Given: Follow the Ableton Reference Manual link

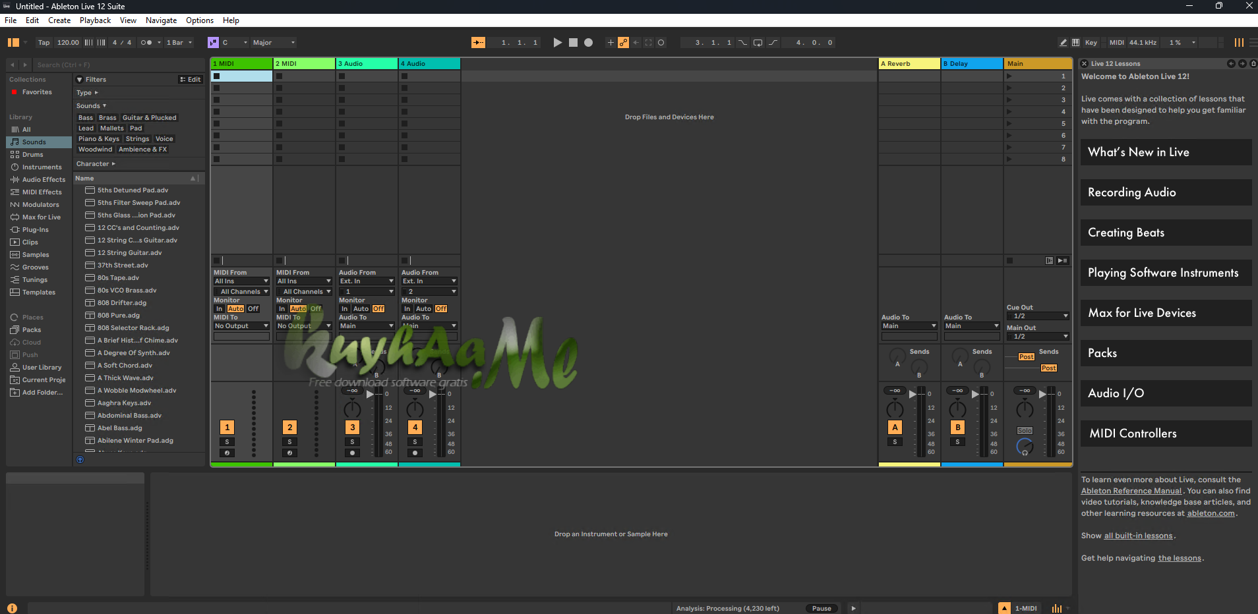Looking at the screenshot, I should click(1131, 491).
